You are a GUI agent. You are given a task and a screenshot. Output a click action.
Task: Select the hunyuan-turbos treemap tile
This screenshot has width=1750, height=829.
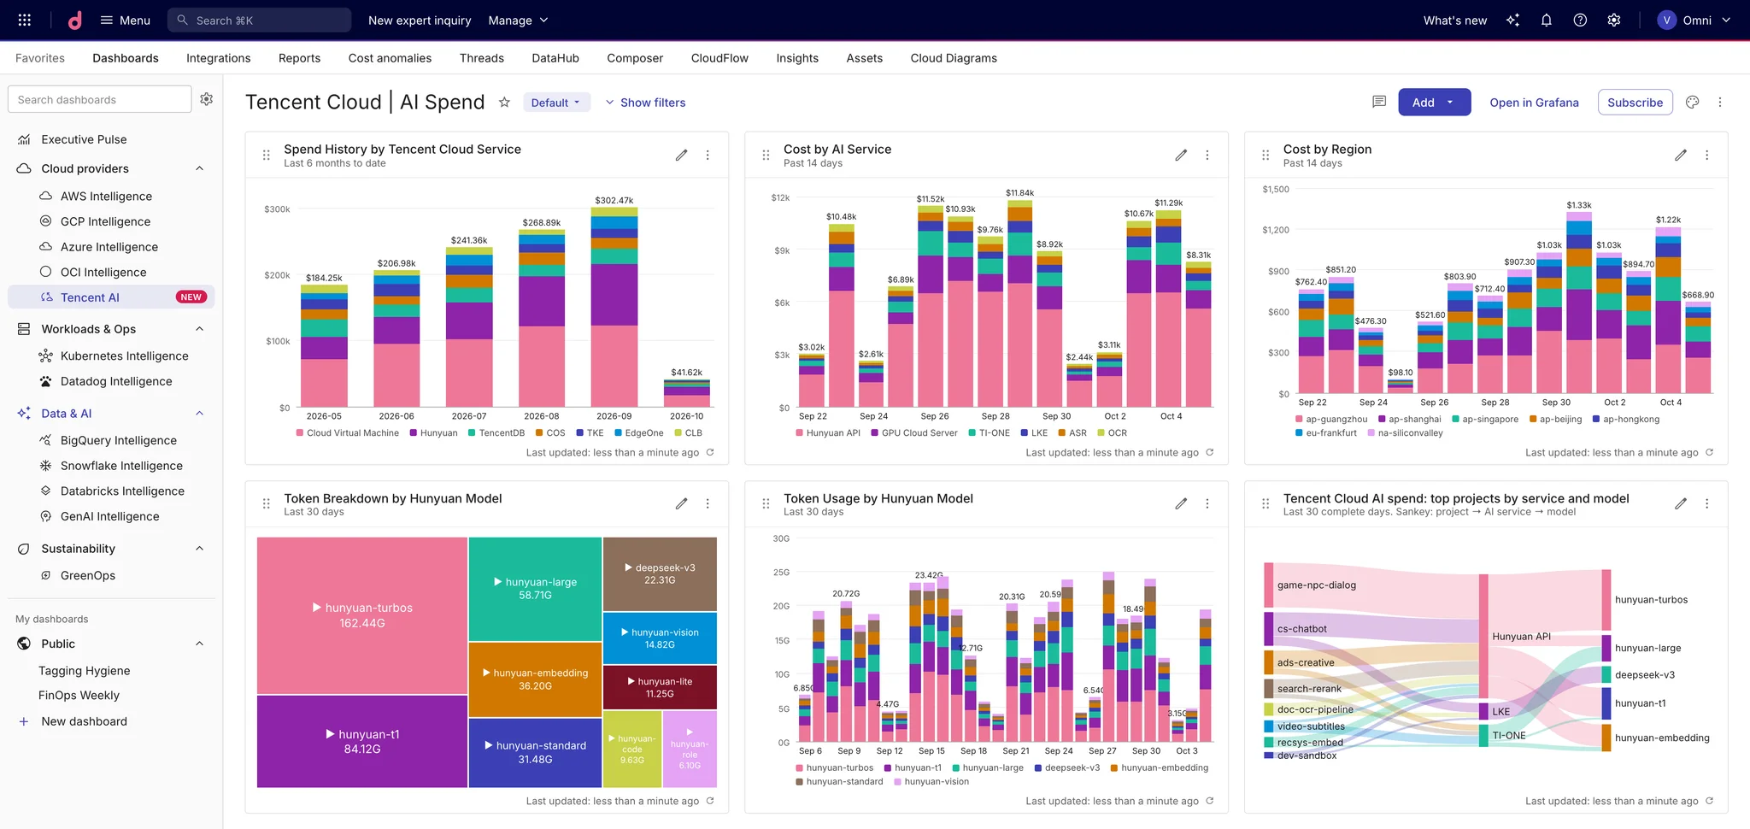(x=362, y=615)
